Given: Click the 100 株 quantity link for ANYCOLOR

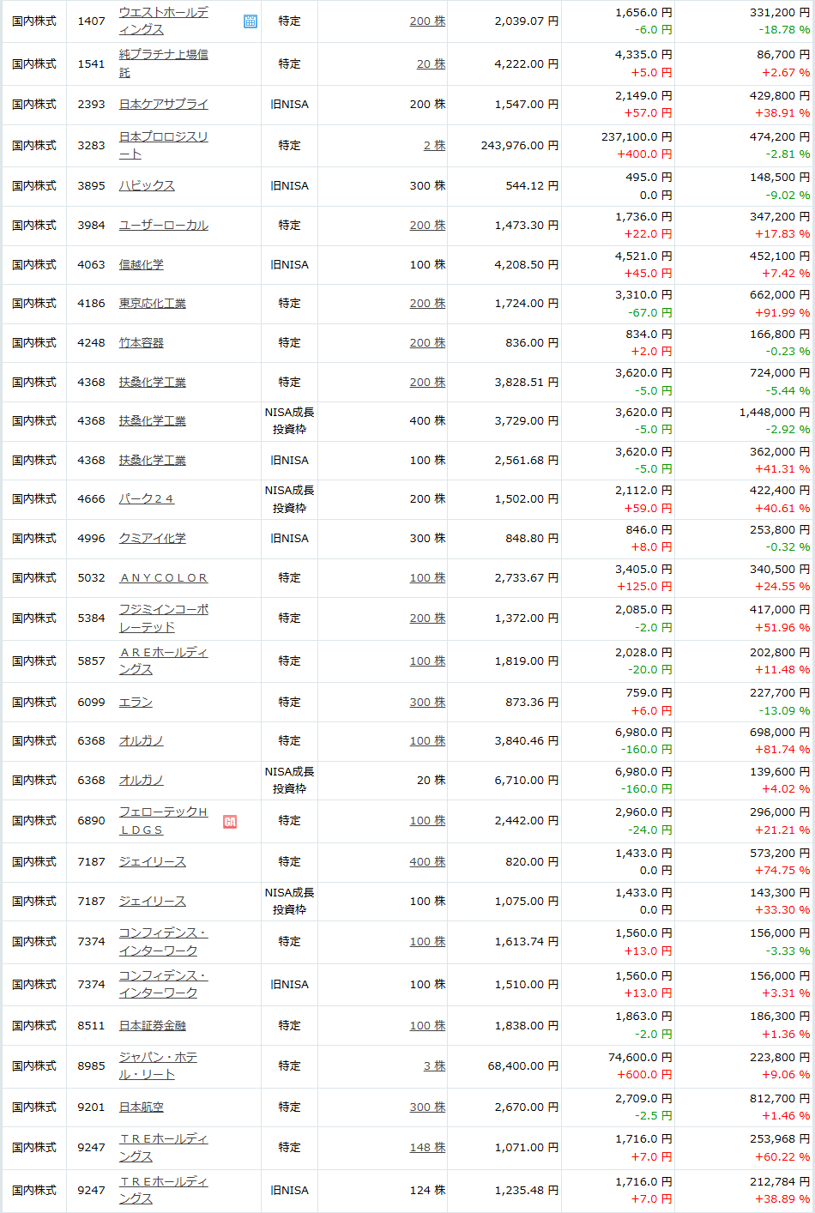Looking at the screenshot, I should point(427,577).
